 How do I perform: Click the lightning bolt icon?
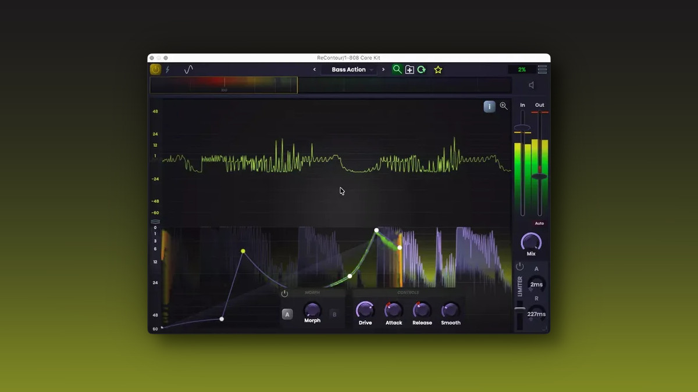click(x=168, y=70)
